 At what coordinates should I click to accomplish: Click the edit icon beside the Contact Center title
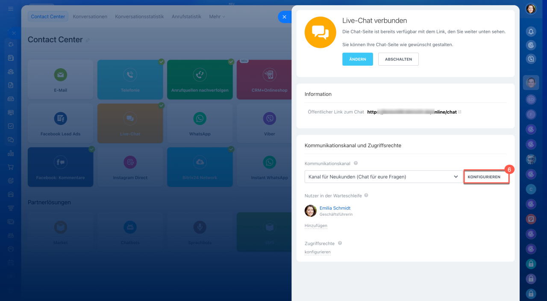coord(88,40)
